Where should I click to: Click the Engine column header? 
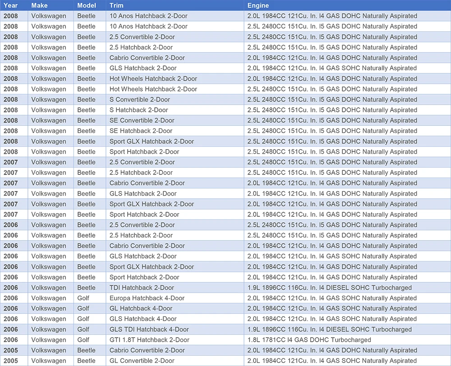point(347,5)
